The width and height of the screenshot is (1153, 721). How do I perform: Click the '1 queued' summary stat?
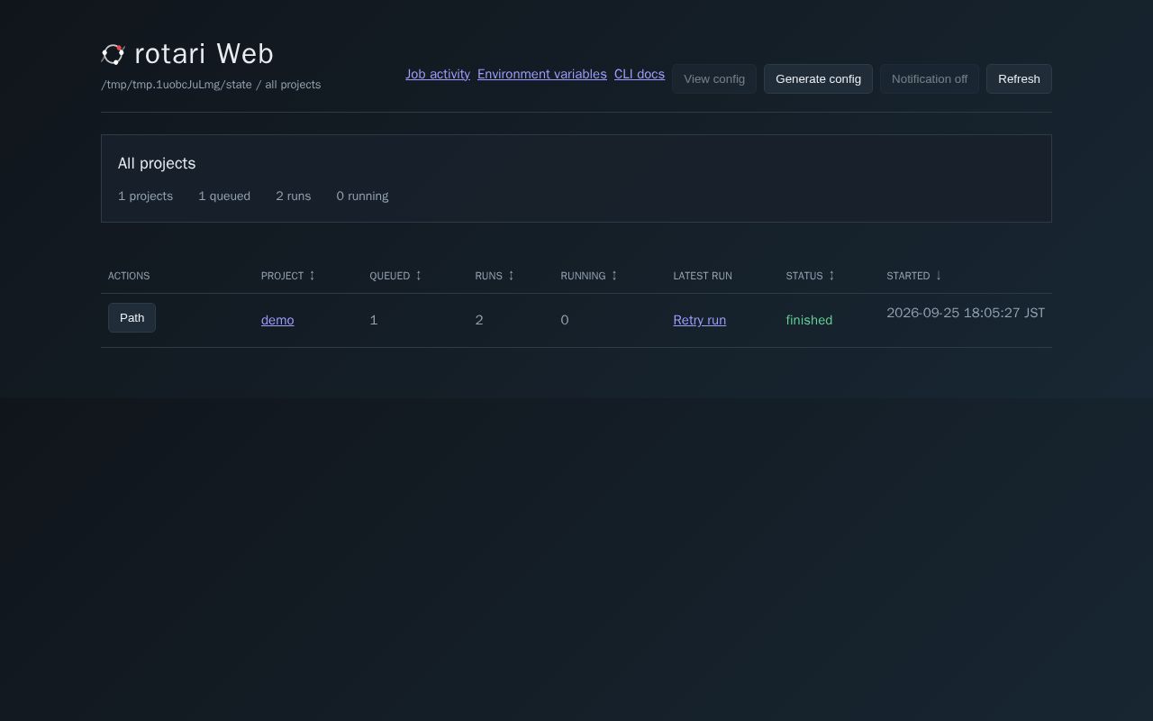tap(224, 196)
